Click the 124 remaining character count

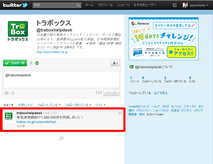99,93
